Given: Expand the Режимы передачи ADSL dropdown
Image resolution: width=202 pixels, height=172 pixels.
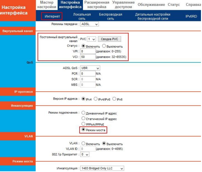Looking at the screenshot, I should pyautogui.click(x=90, y=24).
